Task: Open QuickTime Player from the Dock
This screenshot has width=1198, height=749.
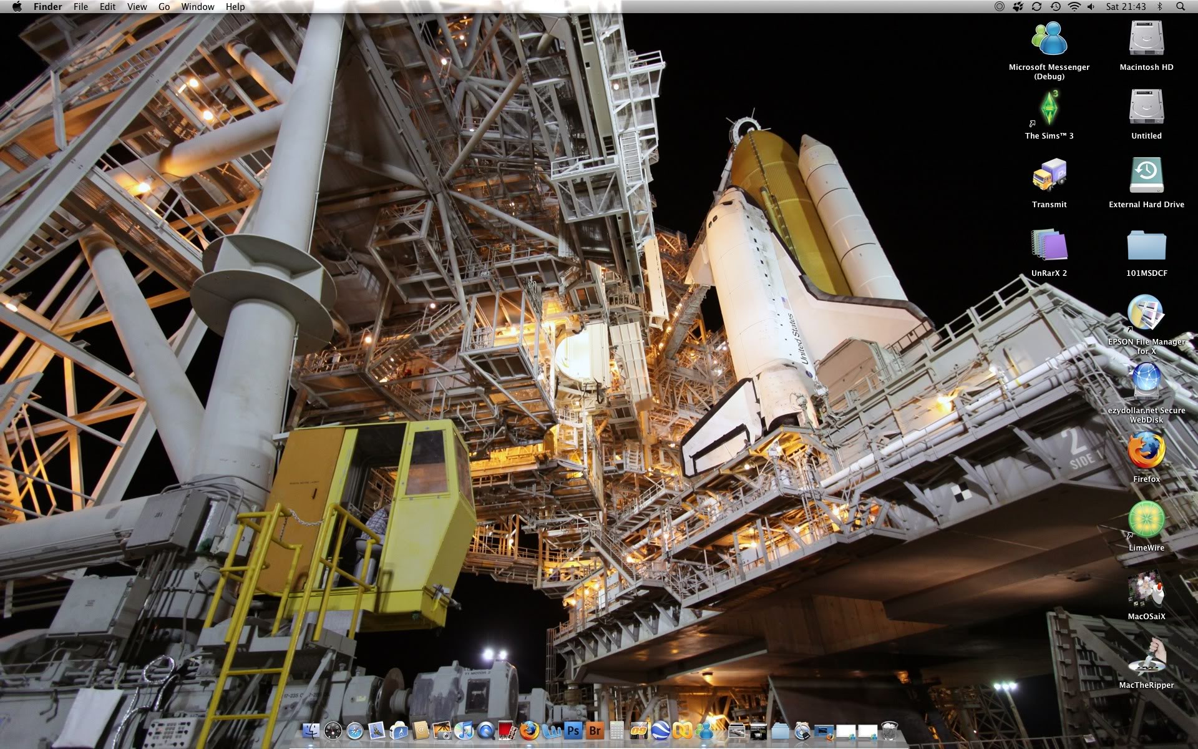Action: [485, 732]
